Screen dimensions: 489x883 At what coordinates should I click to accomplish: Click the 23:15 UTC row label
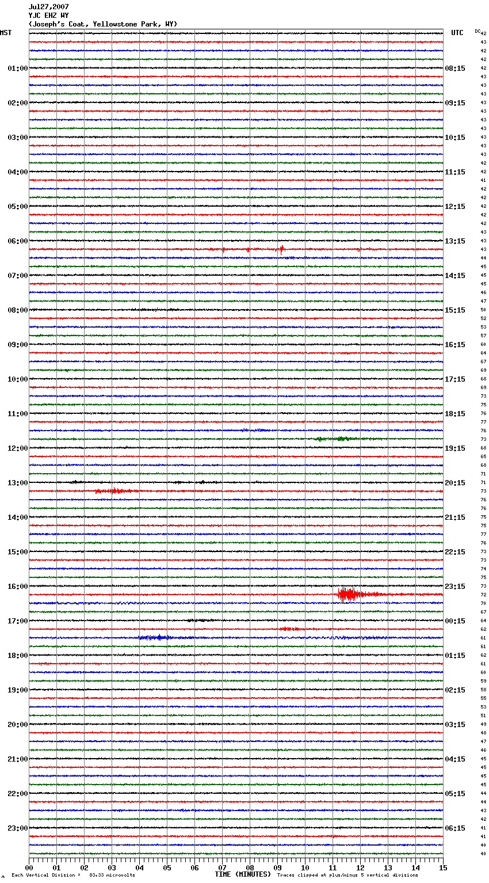coord(455,587)
